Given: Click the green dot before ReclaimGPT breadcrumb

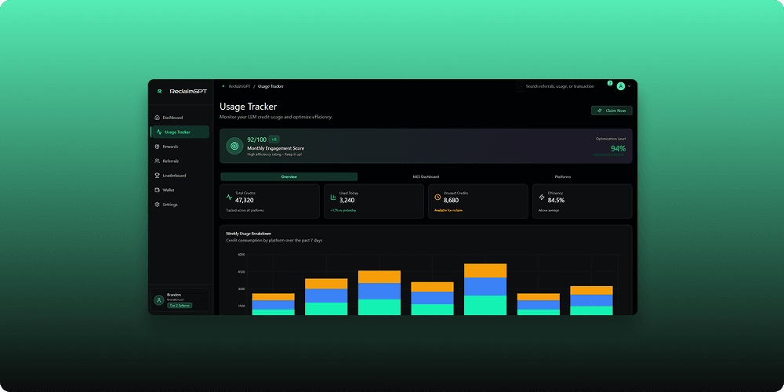Looking at the screenshot, I should (223, 86).
